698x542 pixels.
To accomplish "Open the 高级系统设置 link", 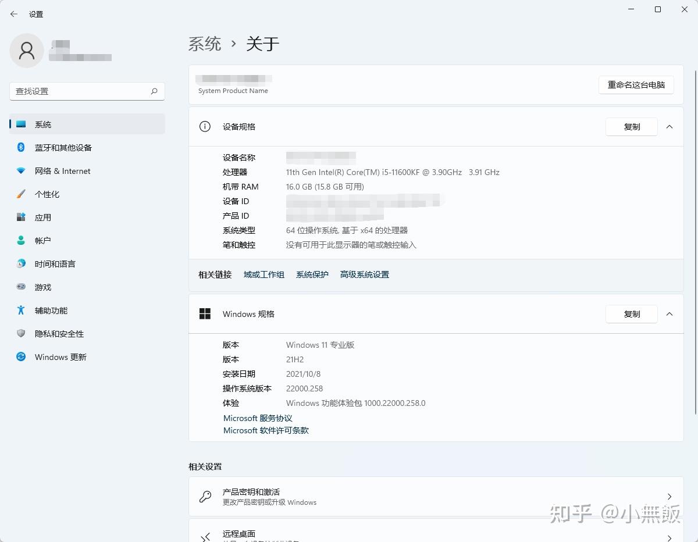I will pos(364,274).
